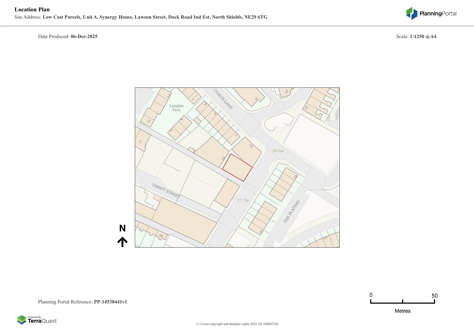Click the Thrift Street road label
The image size is (474, 335).
pos(166,190)
